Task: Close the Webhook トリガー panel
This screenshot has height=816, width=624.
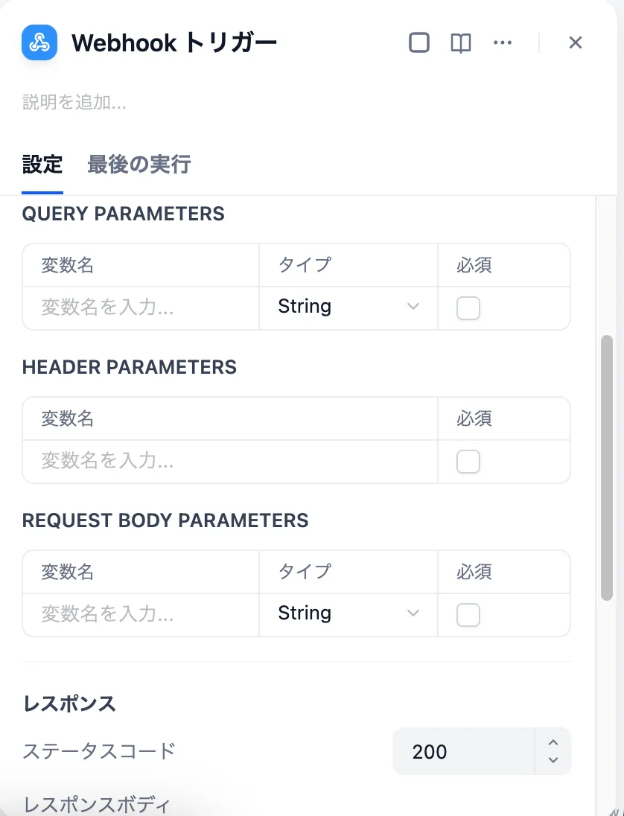Action: click(575, 43)
